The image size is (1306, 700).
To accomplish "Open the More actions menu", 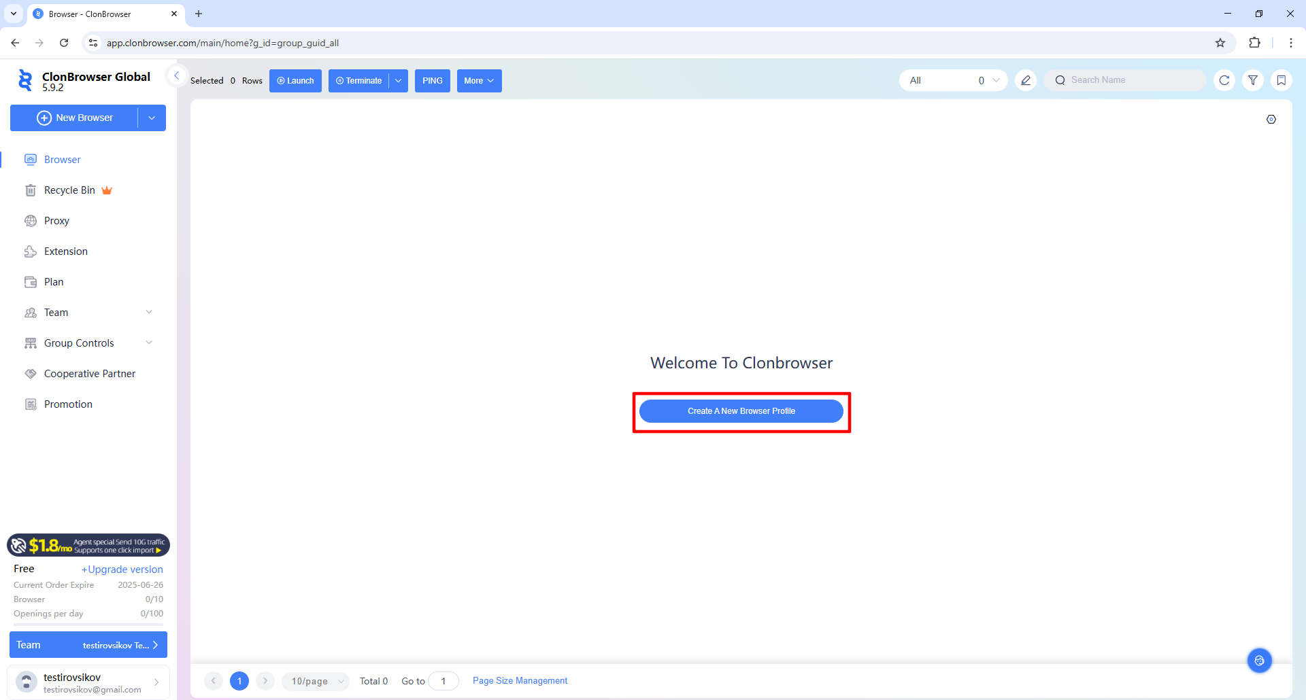I will point(479,80).
